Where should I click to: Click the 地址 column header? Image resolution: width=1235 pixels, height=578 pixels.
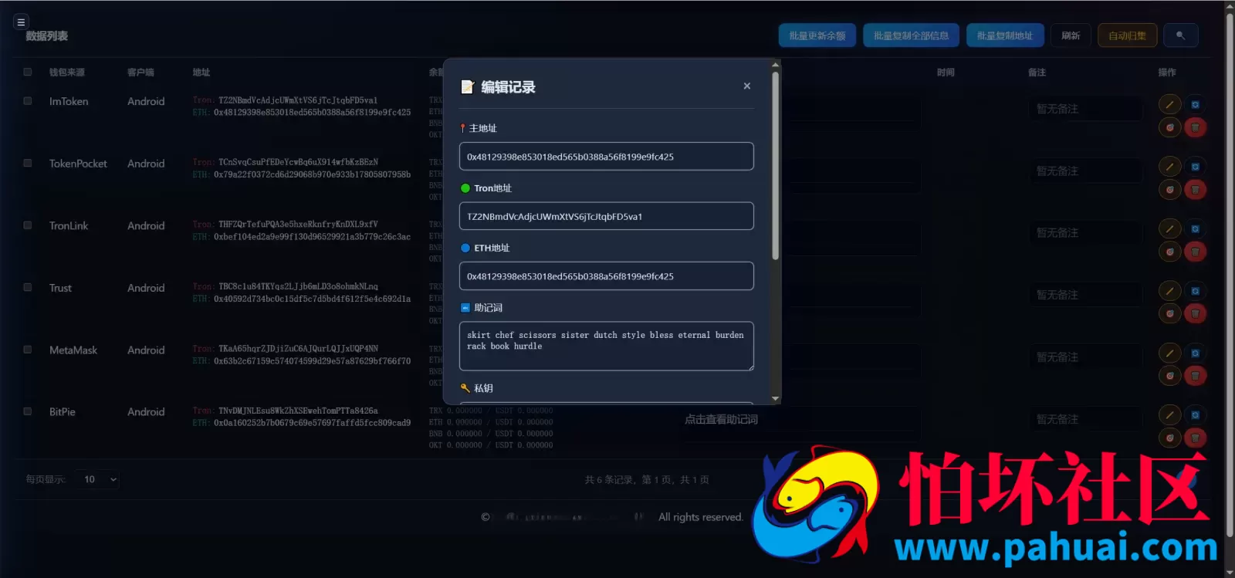point(201,72)
